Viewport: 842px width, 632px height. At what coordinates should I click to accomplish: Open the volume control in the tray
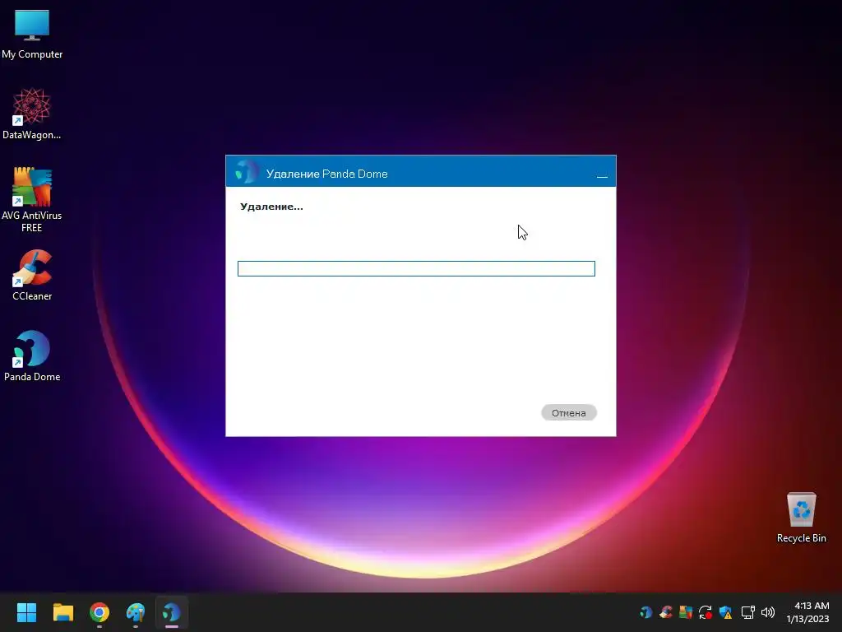[x=768, y=612]
